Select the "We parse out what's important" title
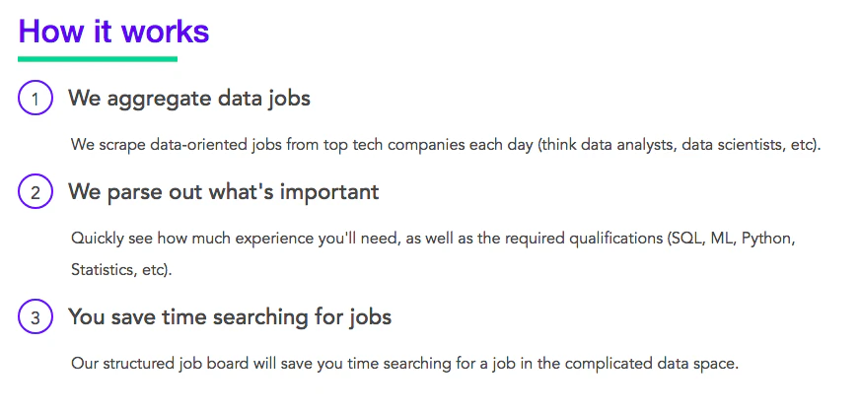This screenshot has height=414, width=861. click(223, 192)
